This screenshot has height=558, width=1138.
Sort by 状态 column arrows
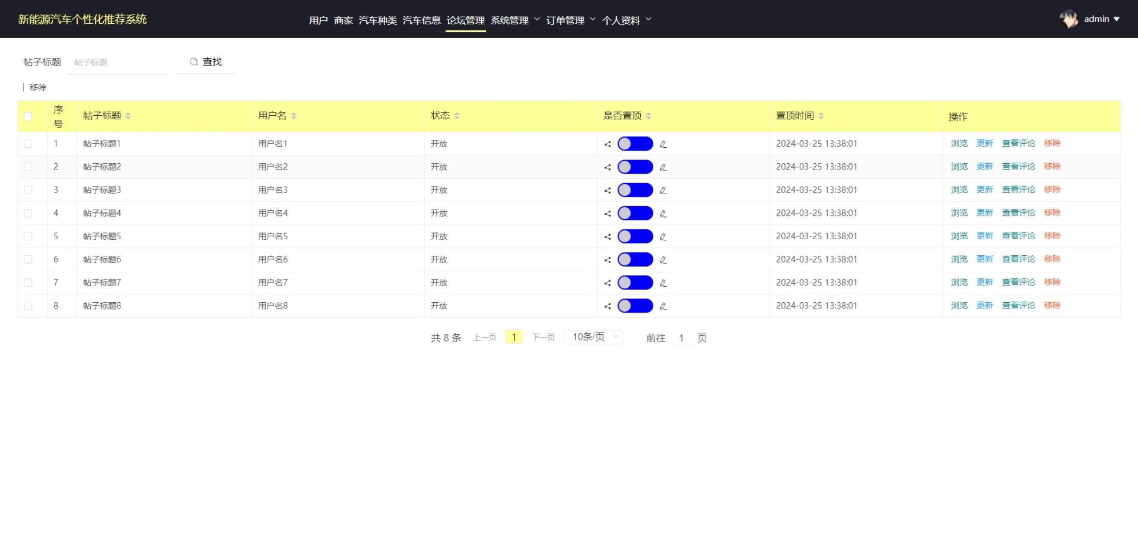(x=457, y=116)
